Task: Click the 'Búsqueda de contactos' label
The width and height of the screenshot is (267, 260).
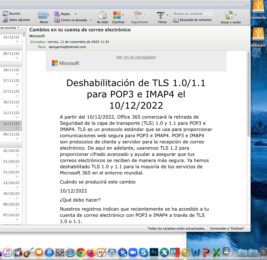Action: tap(196, 20)
